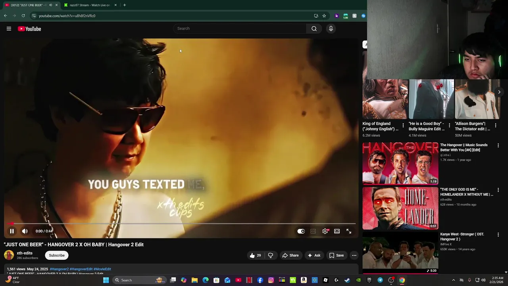Play The Hangover Music Sounds Better video
Viewport: 508px width, 286px height.
(400, 163)
